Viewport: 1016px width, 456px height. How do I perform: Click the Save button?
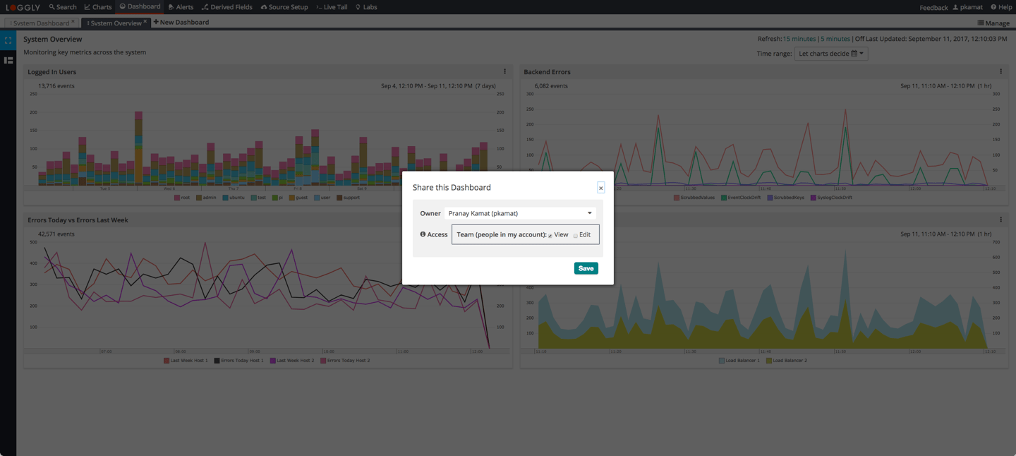click(586, 268)
